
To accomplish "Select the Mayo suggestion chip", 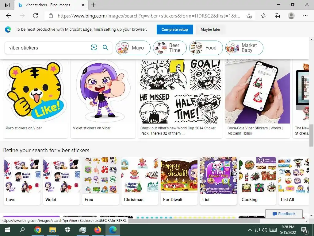I will coord(133,48).
